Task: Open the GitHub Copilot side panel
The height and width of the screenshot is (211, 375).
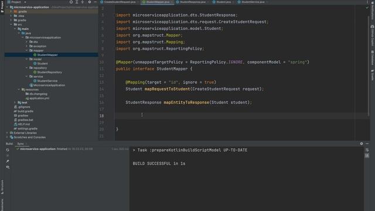Action: (373, 35)
